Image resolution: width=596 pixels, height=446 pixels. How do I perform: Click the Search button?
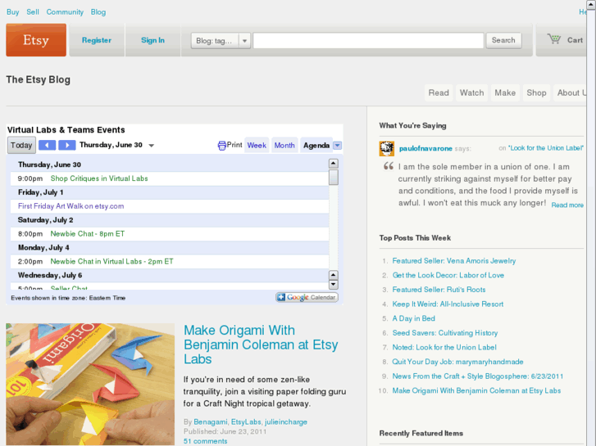(x=503, y=40)
